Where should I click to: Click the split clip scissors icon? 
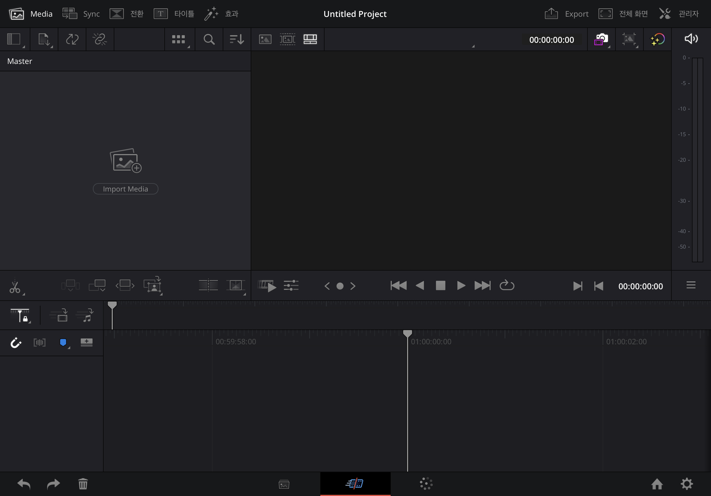tap(15, 286)
